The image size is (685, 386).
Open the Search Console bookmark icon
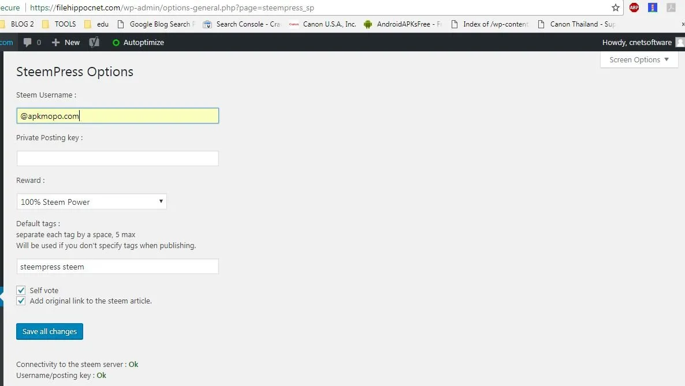point(207,24)
